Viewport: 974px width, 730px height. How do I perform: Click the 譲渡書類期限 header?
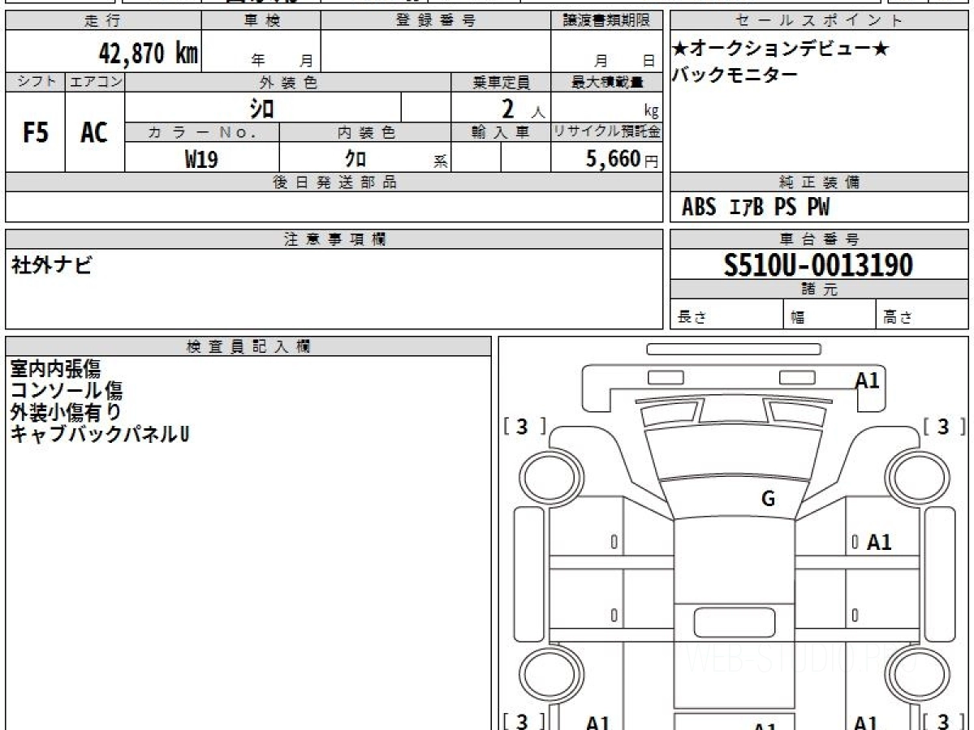point(607,21)
